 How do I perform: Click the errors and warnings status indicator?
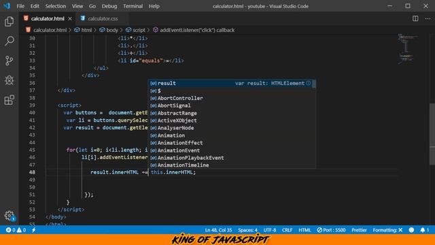pos(16,230)
